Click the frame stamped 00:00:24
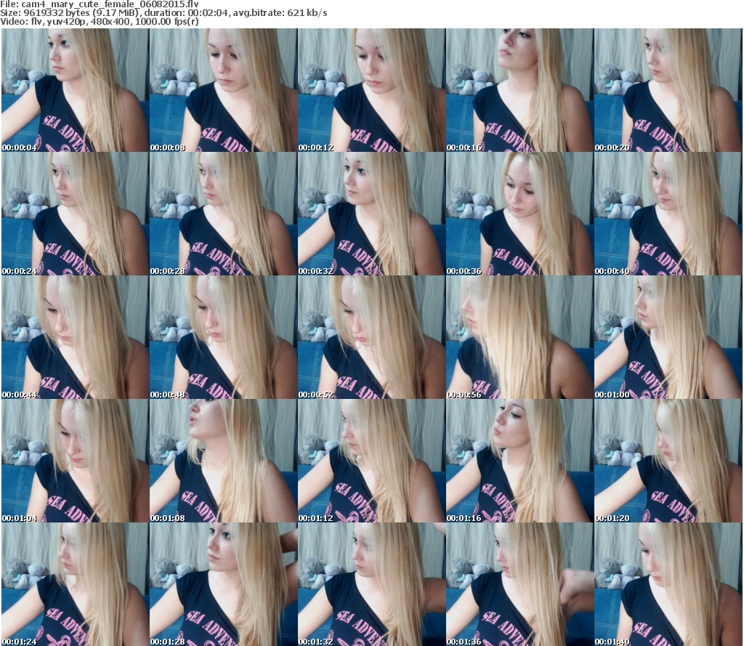This screenshot has width=744, height=646. point(75,214)
